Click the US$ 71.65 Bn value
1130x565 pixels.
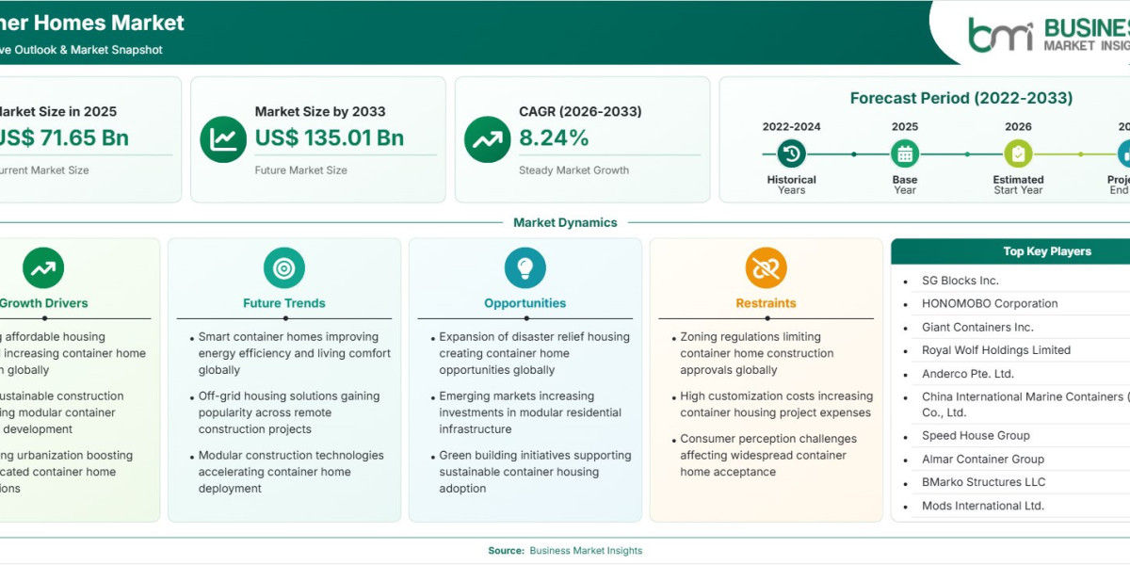[x=64, y=137]
